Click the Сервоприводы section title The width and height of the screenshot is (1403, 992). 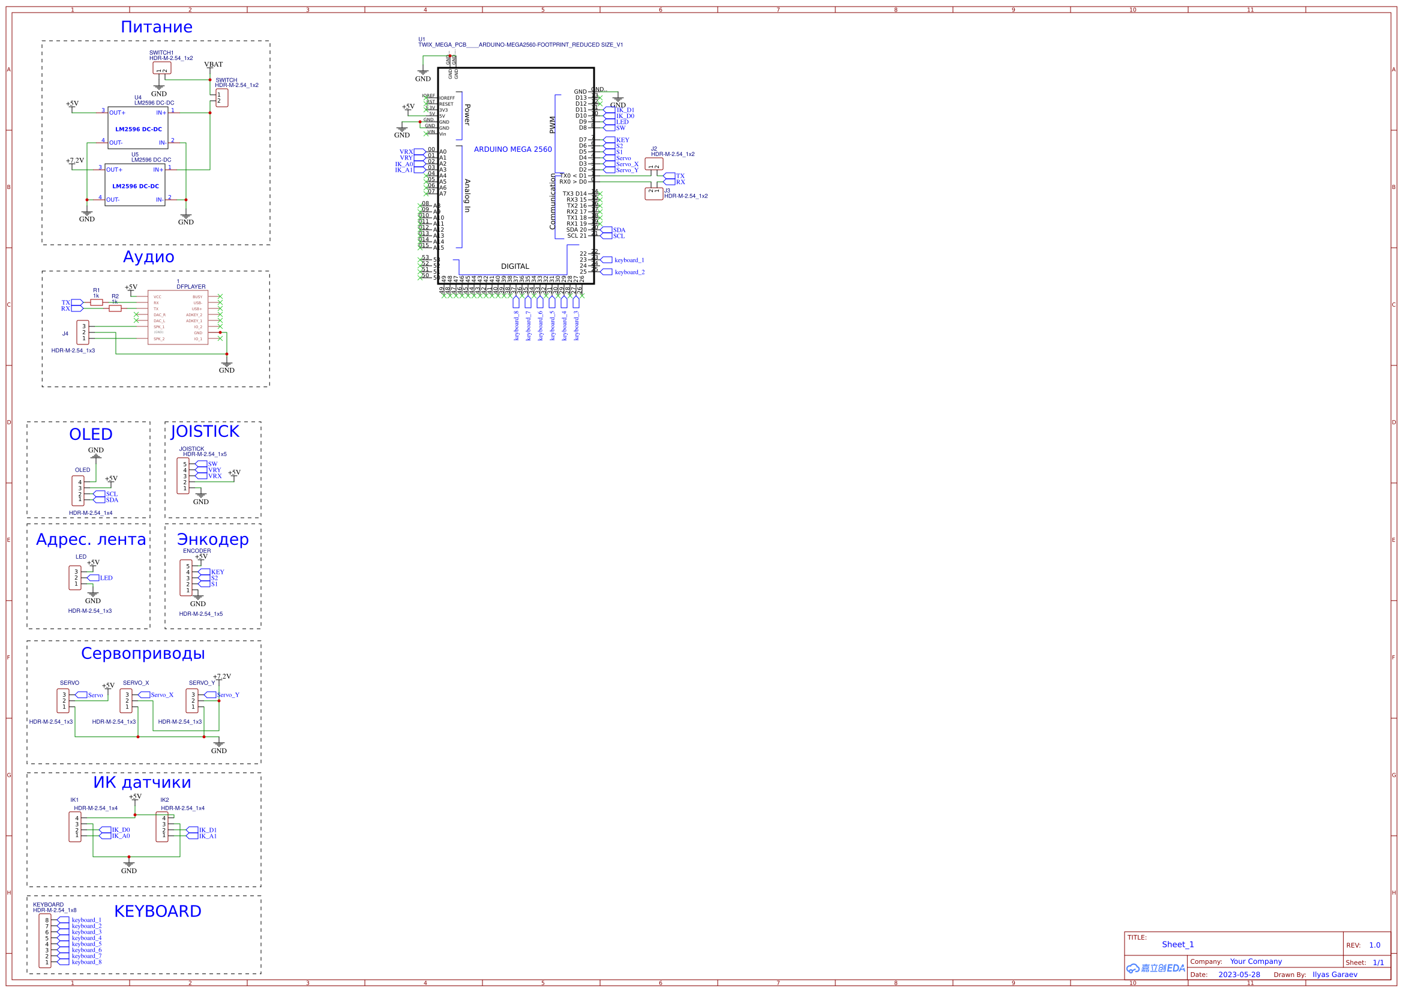pos(143,654)
